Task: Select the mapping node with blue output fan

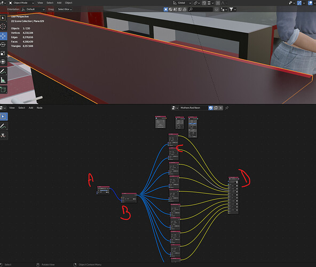Action: pyautogui.click(x=129, y=198)
